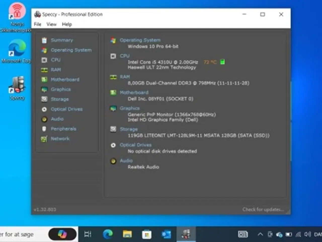Click the Storage drive icon in summary pane
The image size is (322, 242).
pyautogui.click(x=113, y=129)
